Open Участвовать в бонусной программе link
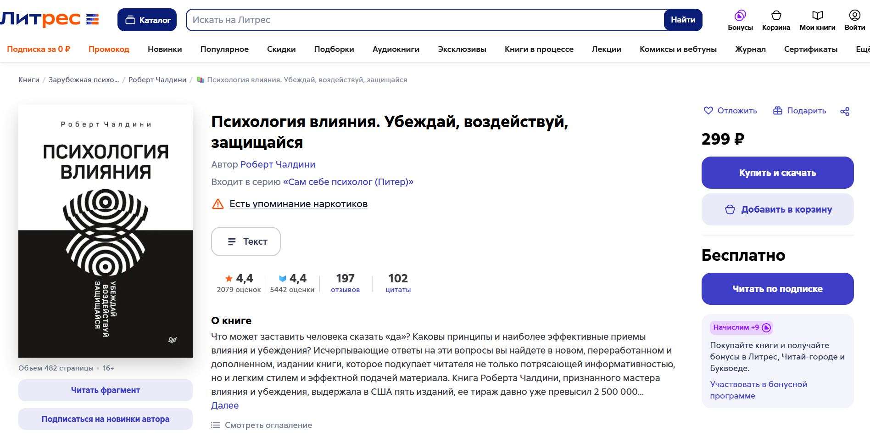 (x=758, y=390)
